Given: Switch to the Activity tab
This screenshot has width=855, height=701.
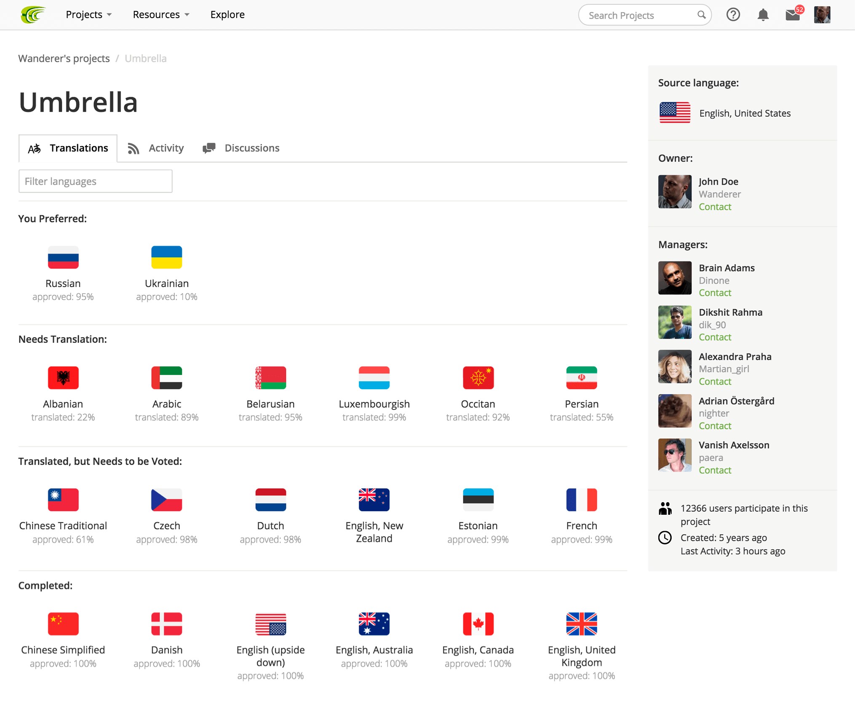Looking at the screenshot, I should (156, 148).
